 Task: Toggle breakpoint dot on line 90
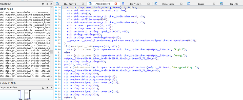click(x=56, y=79)
